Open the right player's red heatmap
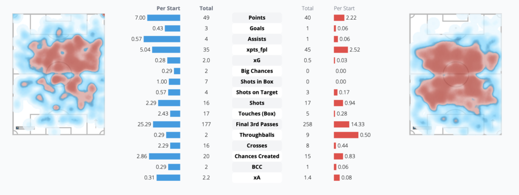This screenshot has width=519, height=195. click(x=456, y=74)
